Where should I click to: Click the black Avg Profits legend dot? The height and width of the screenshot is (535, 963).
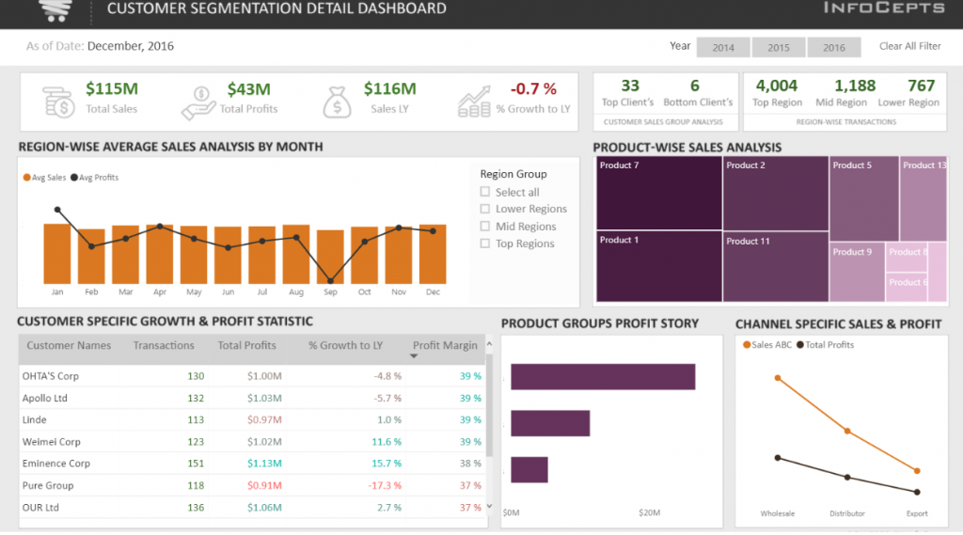click(x=73, y=178)
